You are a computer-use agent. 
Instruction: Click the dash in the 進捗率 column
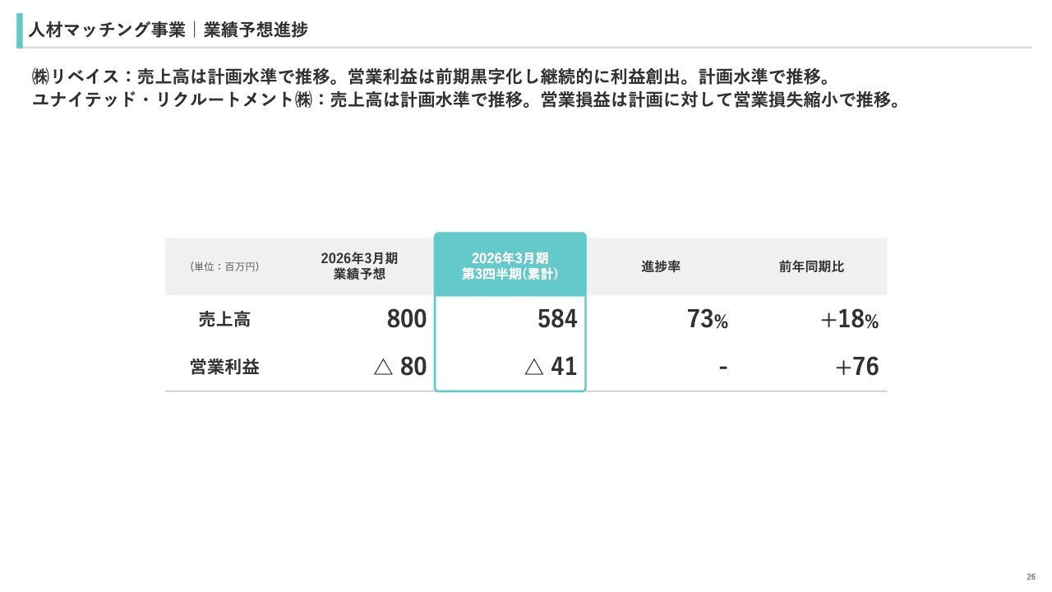tap(723, 367)
